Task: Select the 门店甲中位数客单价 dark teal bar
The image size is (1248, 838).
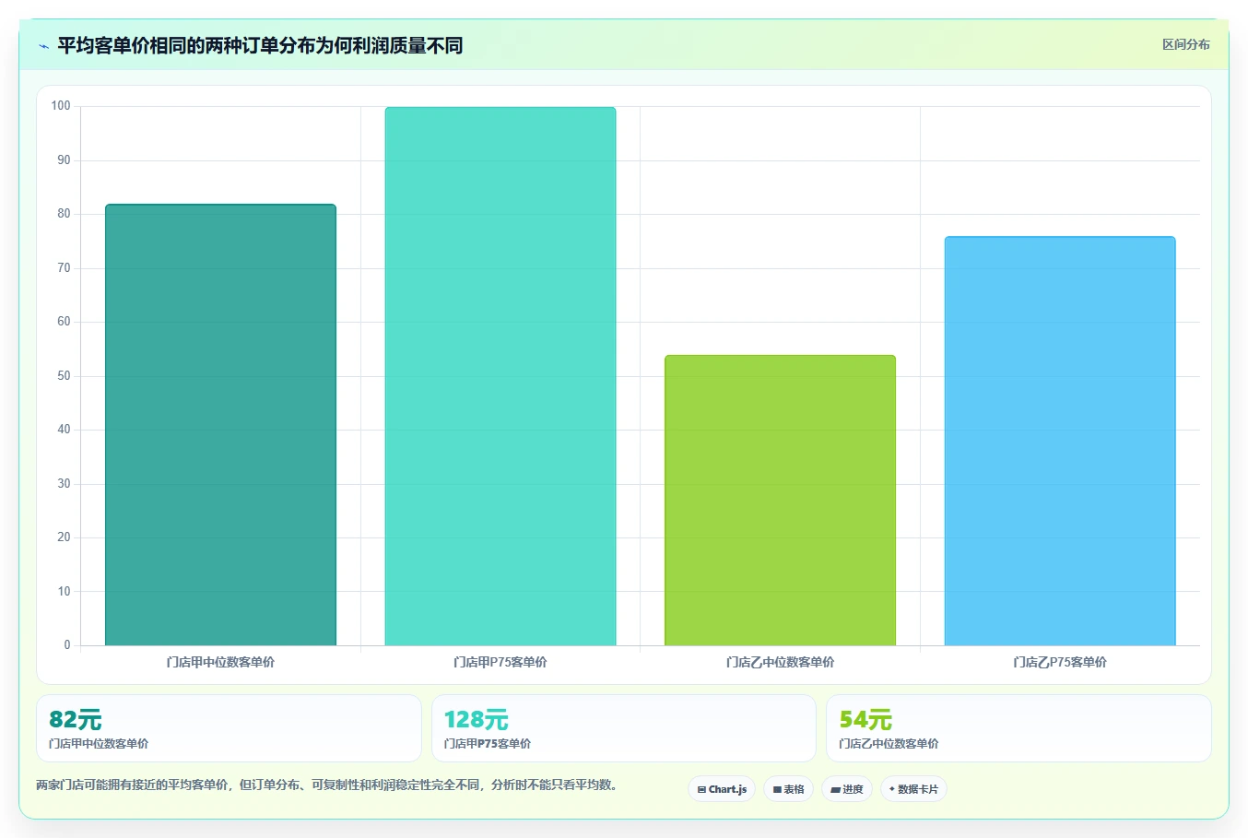Action: (220, 425)
